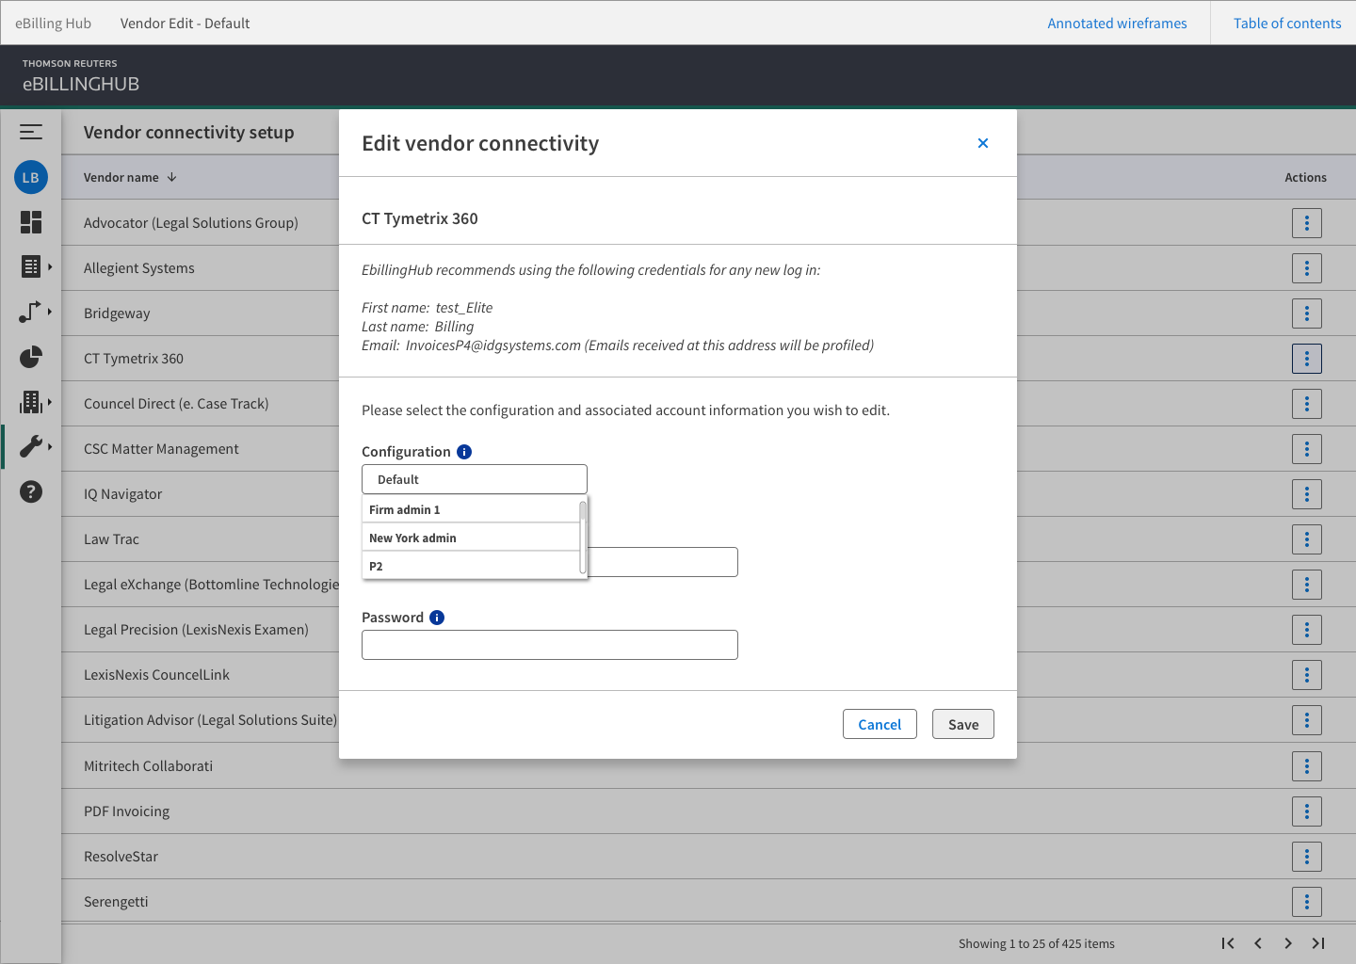This screenshot has height=964, width=1356.
Task: Go to next page of results
Action: pyautogui.click(x=1288, y=943)
